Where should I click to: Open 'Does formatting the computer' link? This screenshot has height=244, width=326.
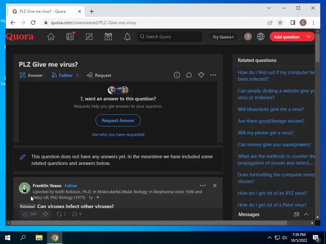(x=276, y=178)
